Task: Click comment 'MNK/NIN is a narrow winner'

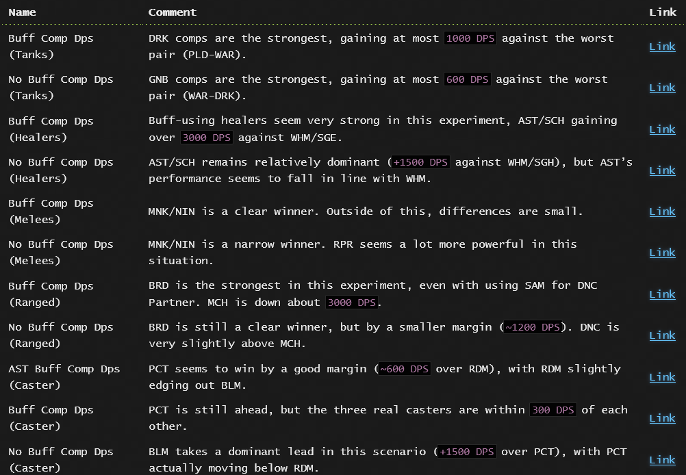Action: 363,253
